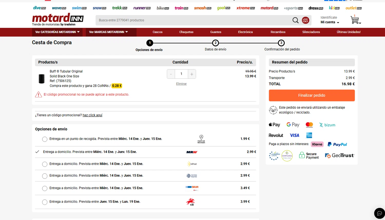
Task: Click the Apple Pay logo
Action: pos(274,125)
